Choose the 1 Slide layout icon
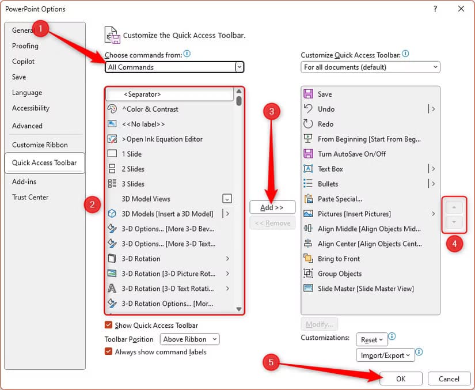Image resolution: width=475 pixels, height=390 pixels. pos(112,154)
